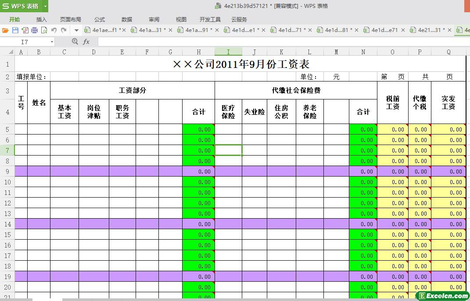
Task: Switch to the 公式 ribbon tab
Action: pos(100,19)
